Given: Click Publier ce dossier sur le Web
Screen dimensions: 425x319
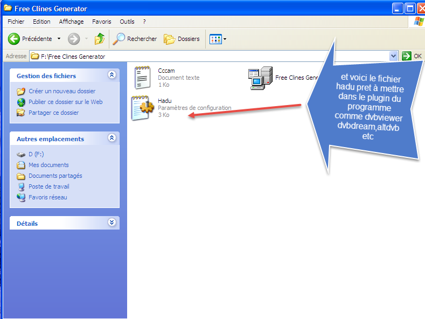Looking at the screenshot, I should tap(65, 102).
